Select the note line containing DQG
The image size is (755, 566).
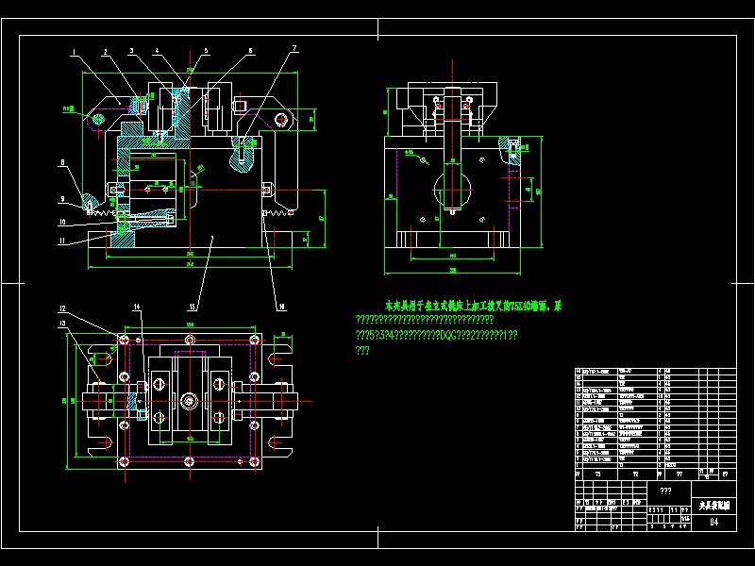436,336
